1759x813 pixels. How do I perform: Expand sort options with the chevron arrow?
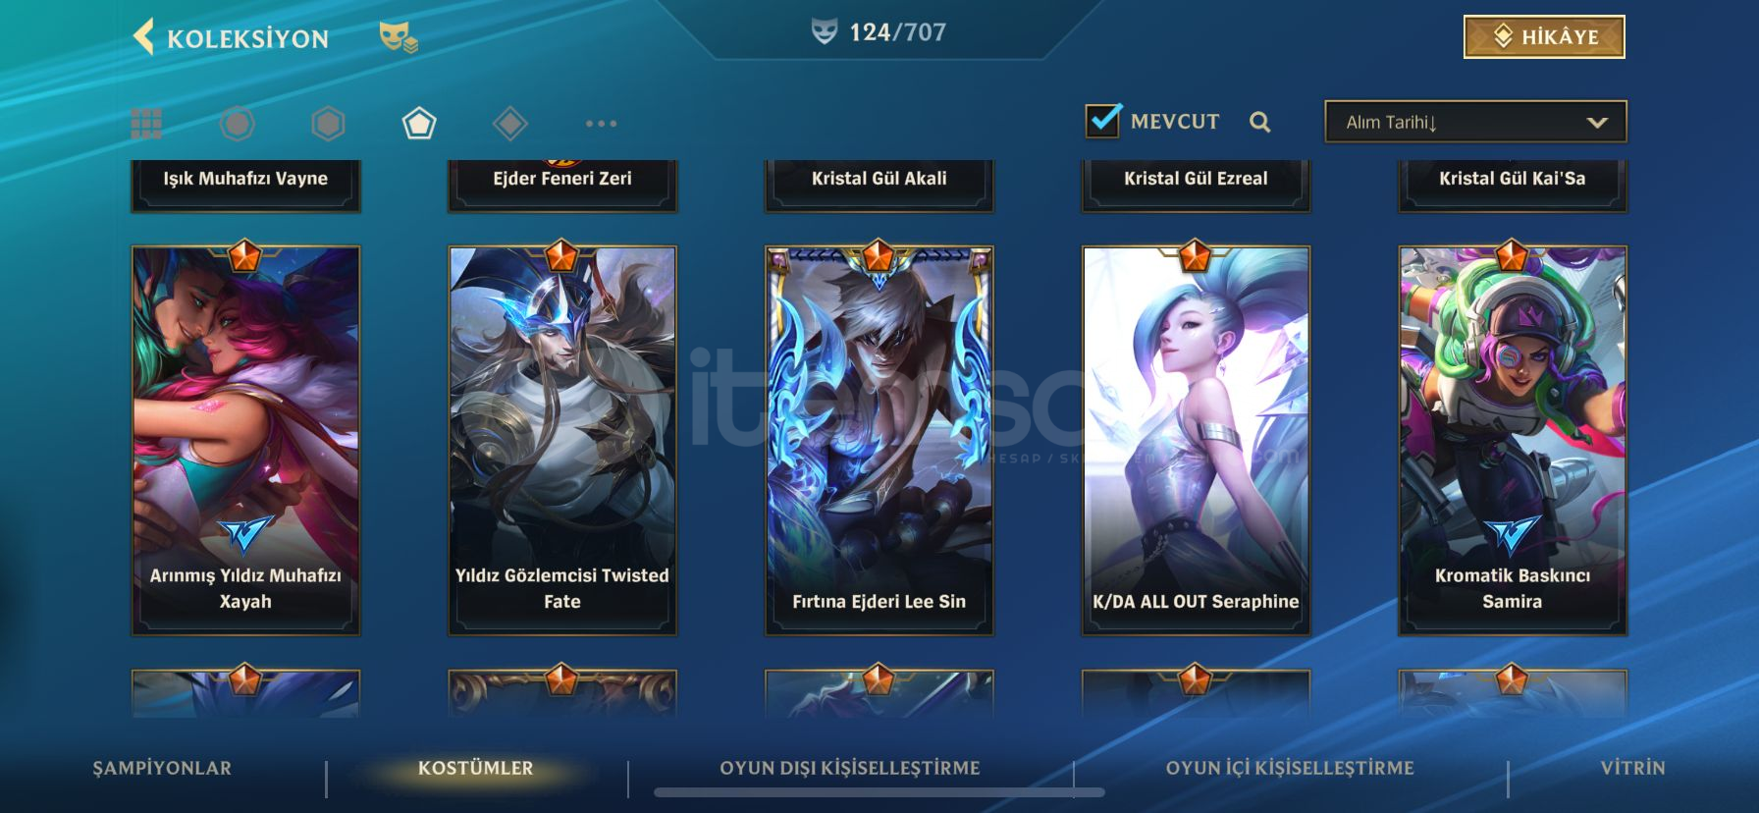[x=1597, y=123]
